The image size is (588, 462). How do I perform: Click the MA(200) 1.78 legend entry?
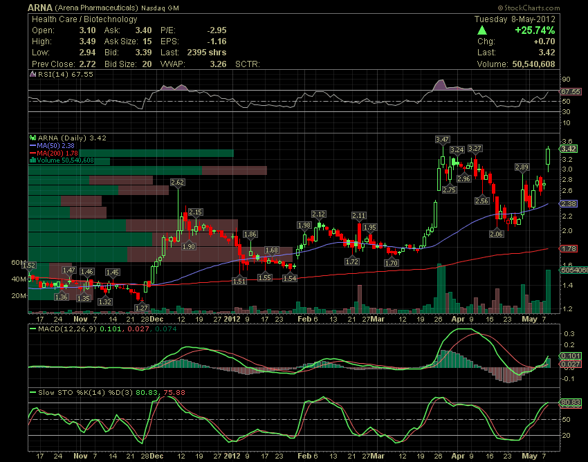(x=57, y=153)
